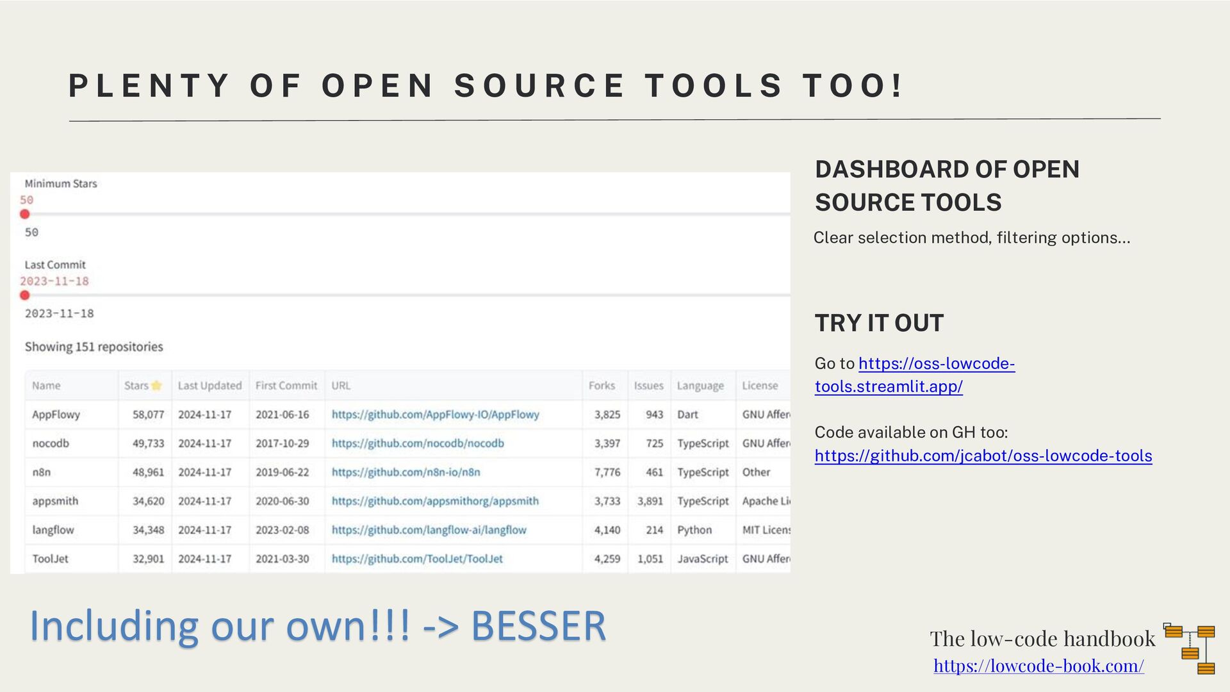The width and height of the screenshot is (1230, 692).
Task: Click the 48,961 stars value
Action: click(148, 472)
